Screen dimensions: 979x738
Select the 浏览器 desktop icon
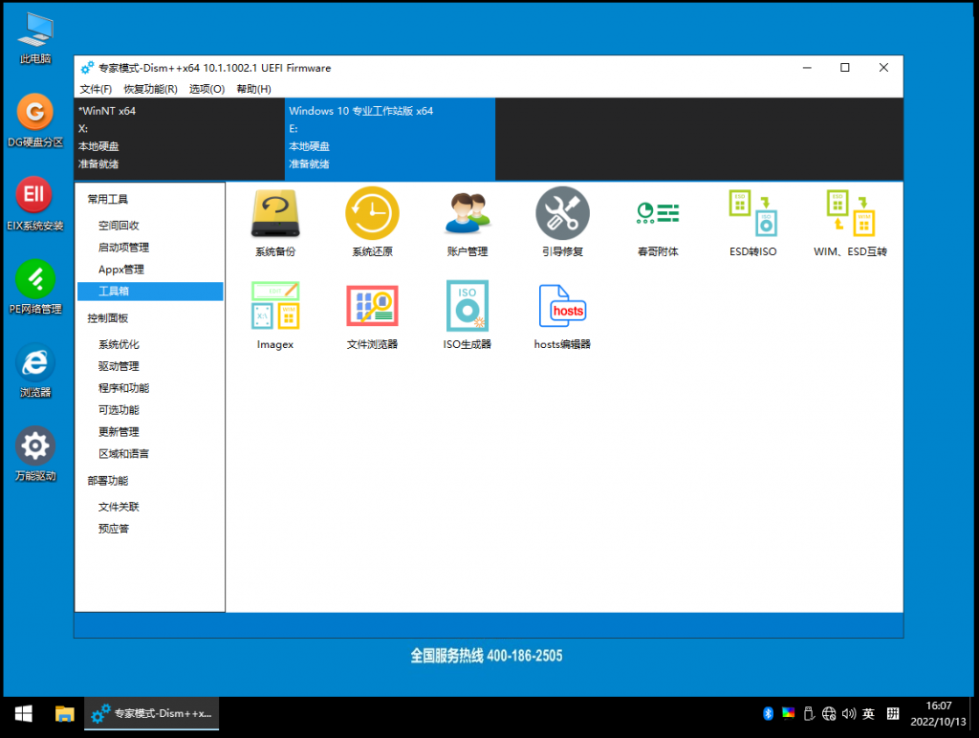(35, 371)
